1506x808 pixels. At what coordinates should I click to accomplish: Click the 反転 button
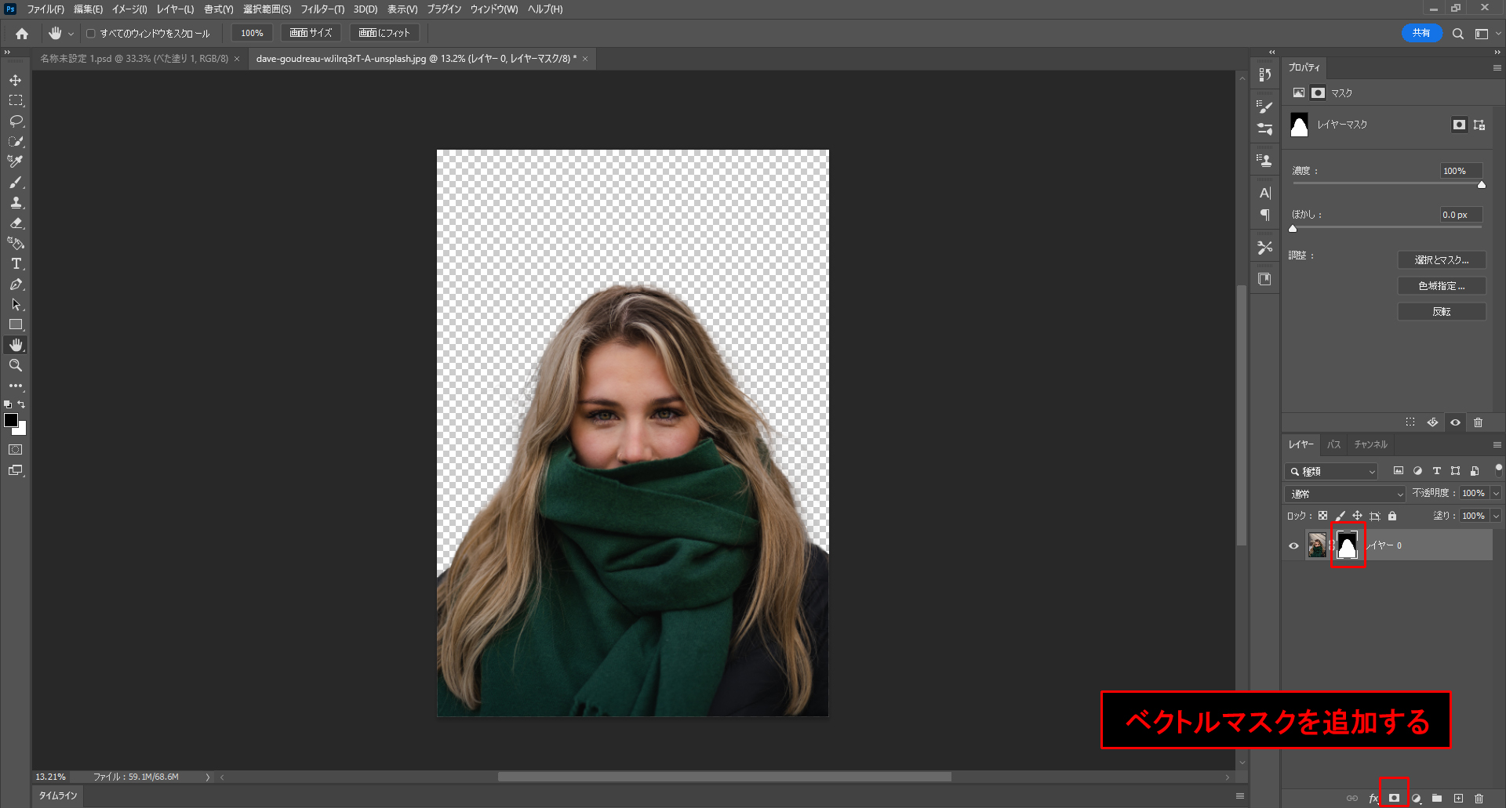click(1441, 312)
